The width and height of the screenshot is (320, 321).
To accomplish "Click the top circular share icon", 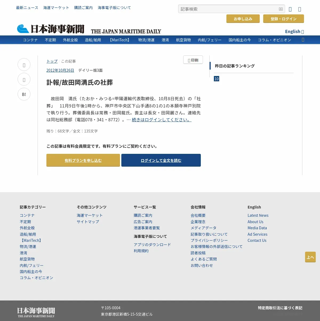I will tap(24, 65).
